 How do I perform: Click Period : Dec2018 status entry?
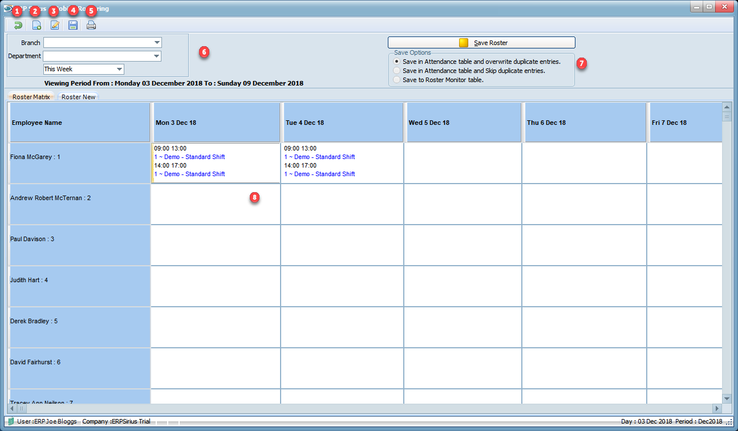(699, 421)
